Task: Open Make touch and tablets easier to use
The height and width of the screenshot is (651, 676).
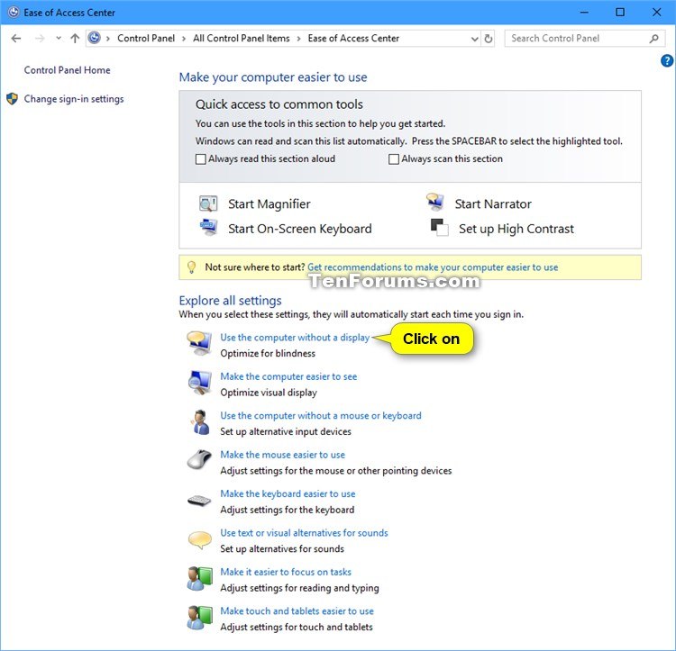Action: [297, 611]
